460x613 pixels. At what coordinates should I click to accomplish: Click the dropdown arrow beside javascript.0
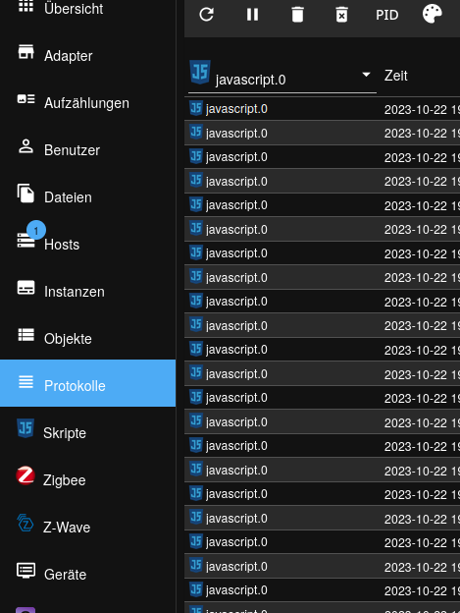coord(366,75)
